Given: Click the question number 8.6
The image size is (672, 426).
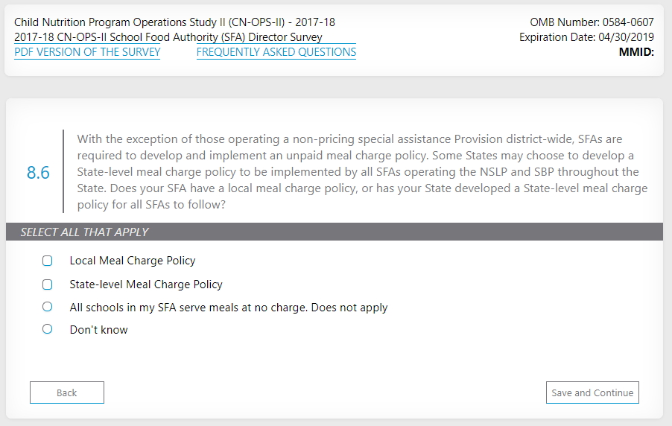Looking at the screenshot, I should pyautogui.click(x=38, y=173).
